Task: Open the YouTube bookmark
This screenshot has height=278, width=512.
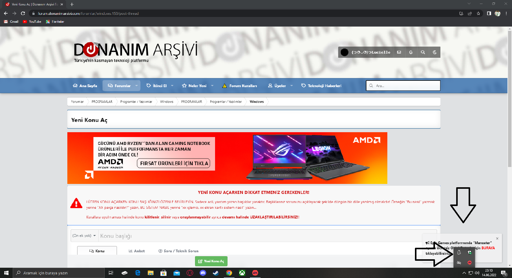Action: (x=32, y=21)
